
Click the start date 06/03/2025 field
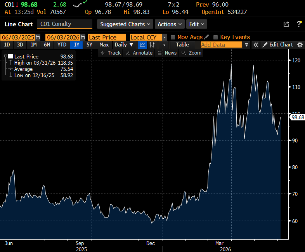(18, 37)
